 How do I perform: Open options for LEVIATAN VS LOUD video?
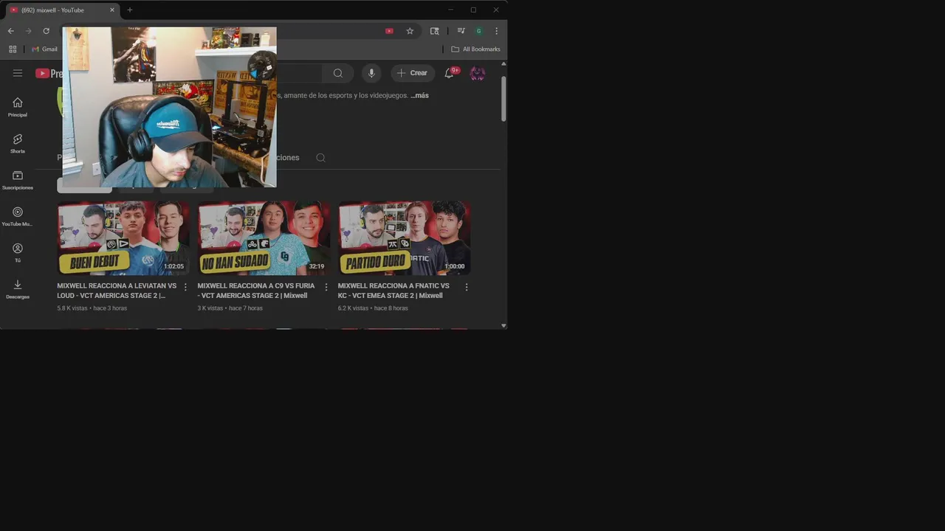pos(185,287)
